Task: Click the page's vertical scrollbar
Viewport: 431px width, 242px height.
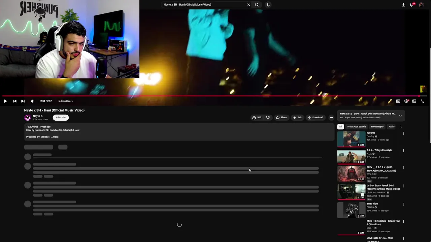Action: [x=430, y=96]
